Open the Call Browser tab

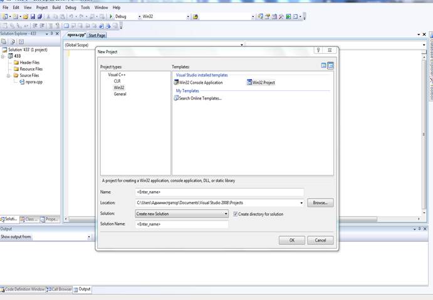(59, 289)
